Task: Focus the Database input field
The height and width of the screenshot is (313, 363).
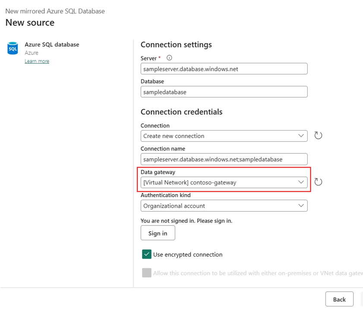Action: point(224,92)
